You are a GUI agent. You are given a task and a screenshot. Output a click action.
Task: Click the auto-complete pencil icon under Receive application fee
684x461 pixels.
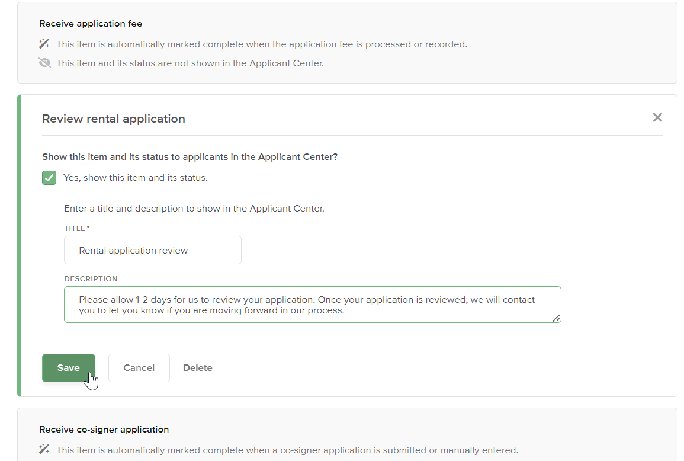(44, 43)
